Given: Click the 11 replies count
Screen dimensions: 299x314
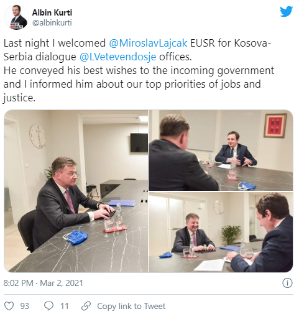Looking at the screenshot, I should click(x=65, y=306).
